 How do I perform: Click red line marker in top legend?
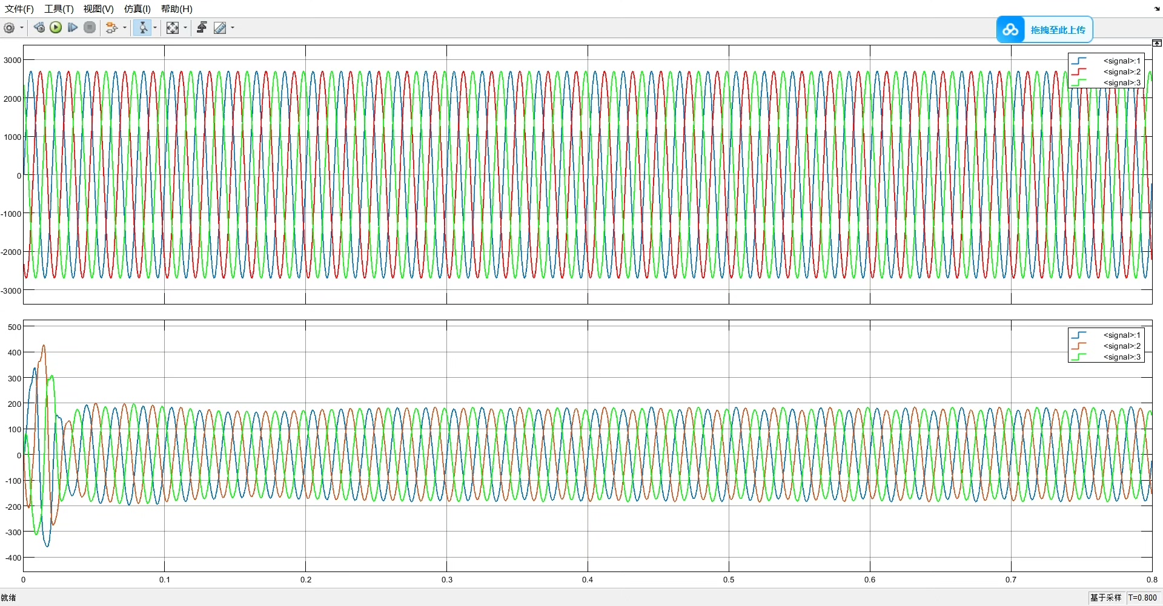(1079, 71)
